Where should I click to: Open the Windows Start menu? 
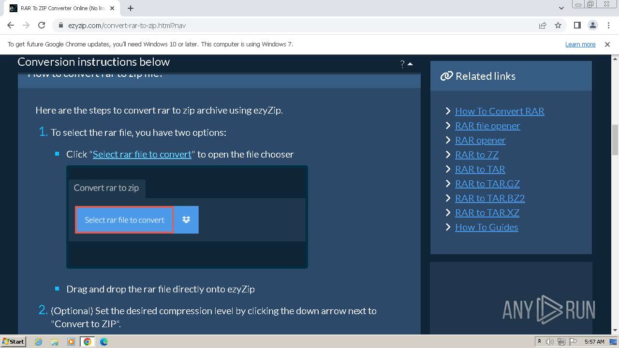pyautogui.click(x=14, y=341)
